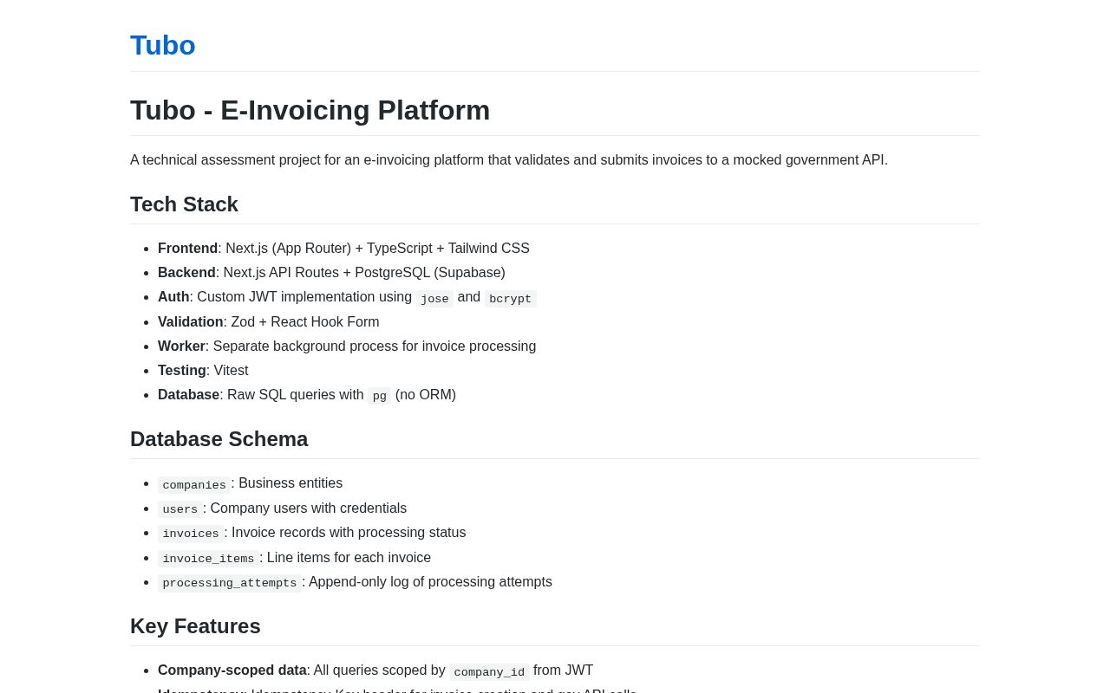Click the processing_attempts code label
Viewport: 1110px width, 693px height.
[x=230, y=583]
